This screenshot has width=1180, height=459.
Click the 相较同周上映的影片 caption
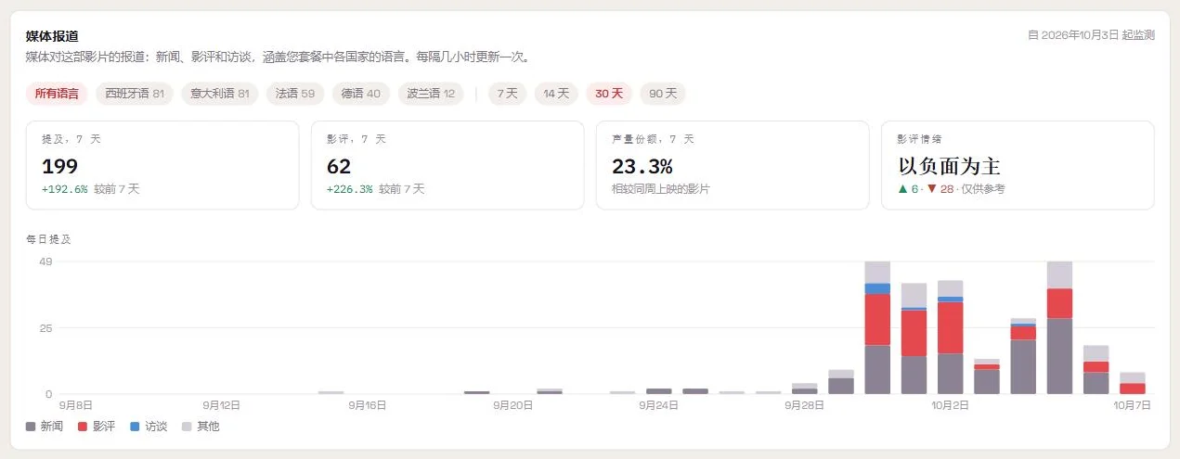[660, 189]
